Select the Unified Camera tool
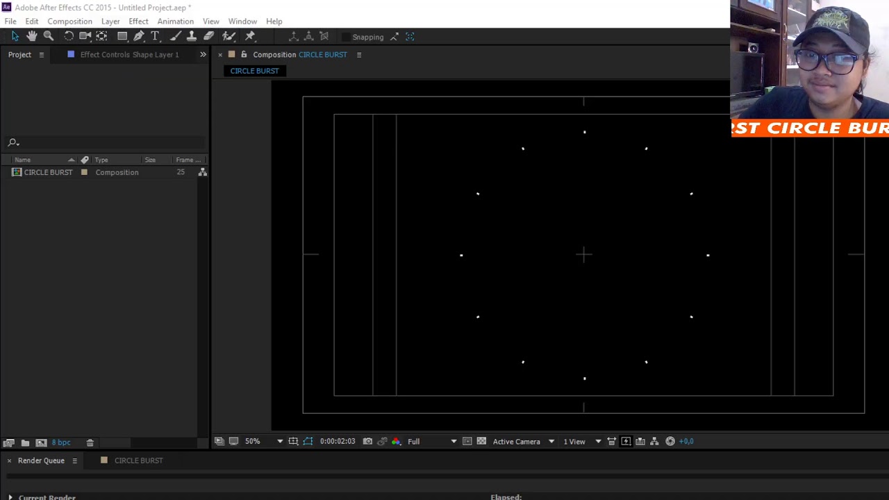 pos(85,36)
